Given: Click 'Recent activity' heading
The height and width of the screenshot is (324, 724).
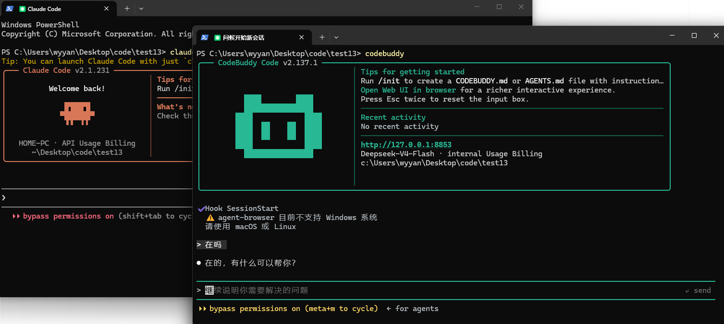Looking at the screenshot, I should coord(393,117).
